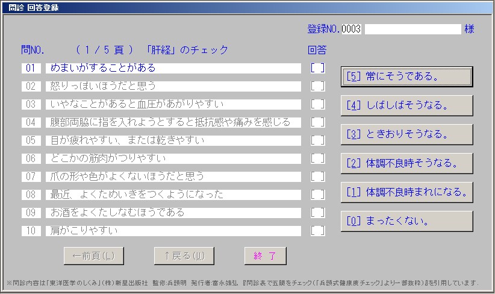Viewport: 495px width, 294px height.
Task: Select question 06 'どこかの筋肉がつりやすい'
Action: 173,158
